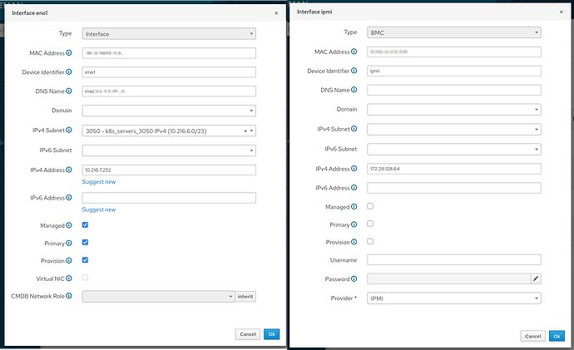
Task: Close the Interface ipmi dialog
Action: click(562, 12)
